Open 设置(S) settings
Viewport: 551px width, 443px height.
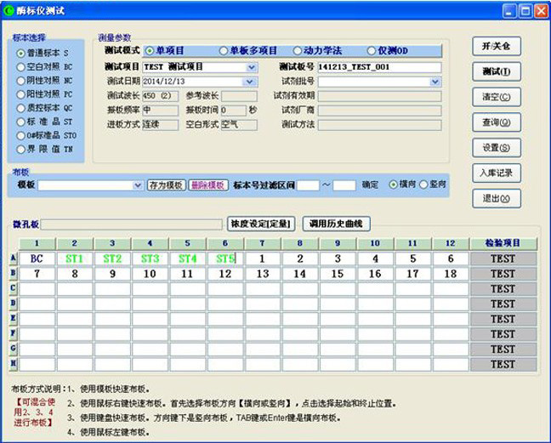[496, 147]
